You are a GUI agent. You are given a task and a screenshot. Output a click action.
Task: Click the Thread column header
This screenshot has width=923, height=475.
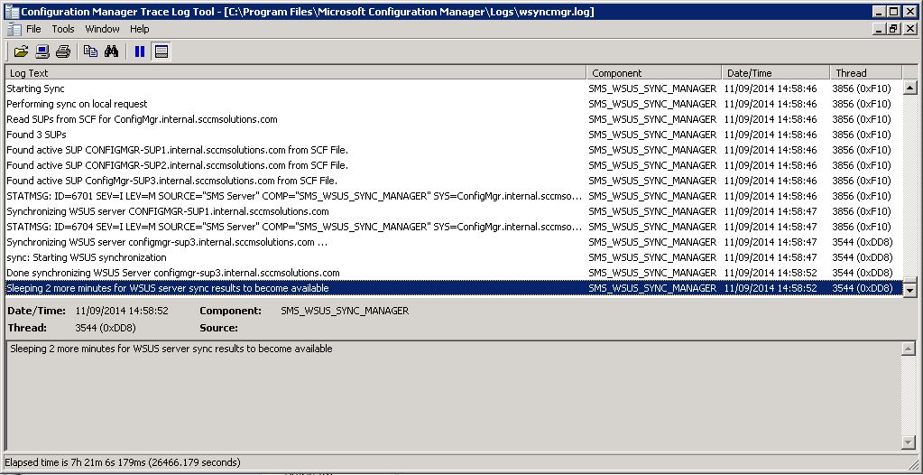click(864, 73)
